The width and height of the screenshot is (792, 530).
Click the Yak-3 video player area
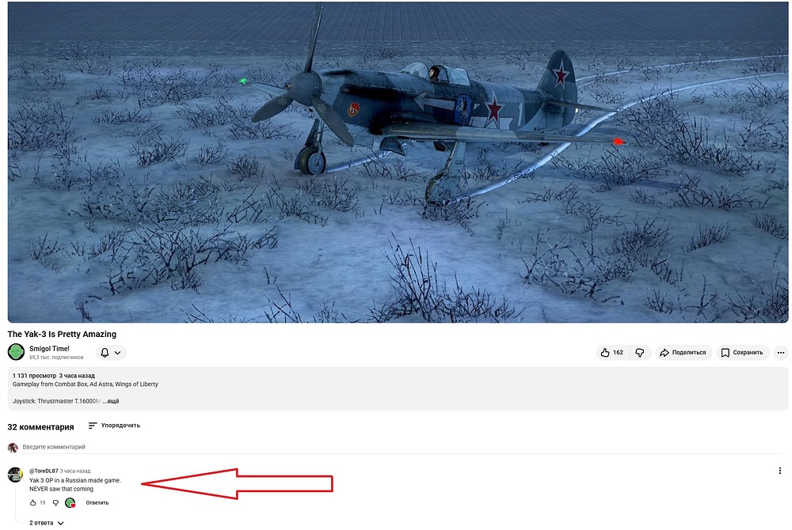coord(398,162)
